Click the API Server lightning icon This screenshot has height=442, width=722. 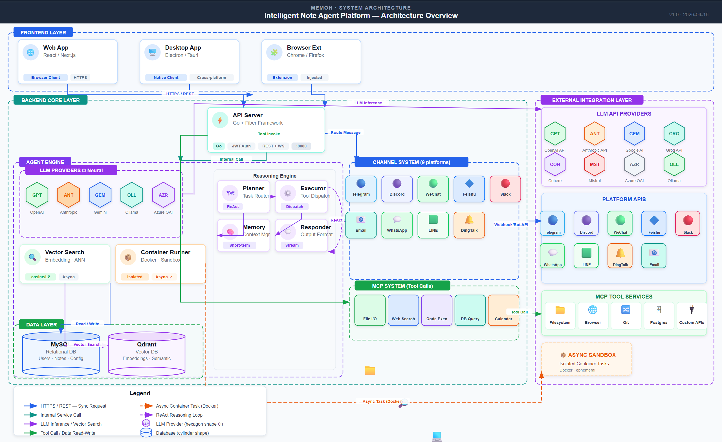(x=220, y=120)
